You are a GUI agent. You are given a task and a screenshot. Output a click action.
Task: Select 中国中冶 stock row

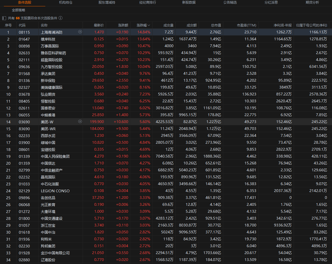point(166,232)
